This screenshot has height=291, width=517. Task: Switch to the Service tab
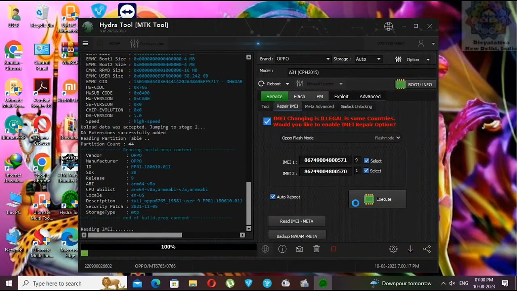(x=274, y=96)
